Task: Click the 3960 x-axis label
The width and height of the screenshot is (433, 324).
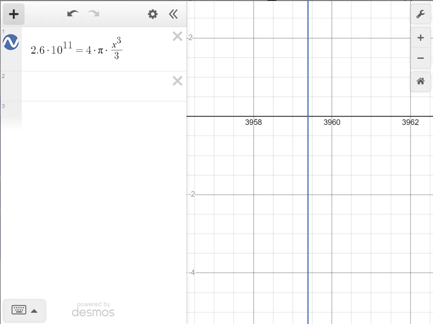Action: 332,122
